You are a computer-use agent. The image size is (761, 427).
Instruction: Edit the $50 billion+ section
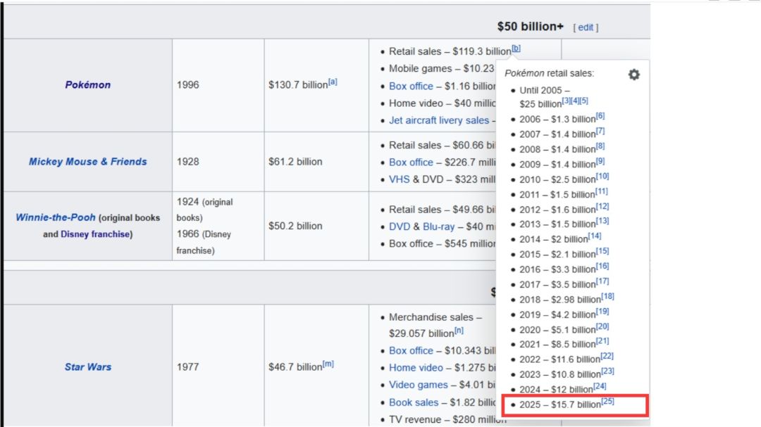pos(586,27)
